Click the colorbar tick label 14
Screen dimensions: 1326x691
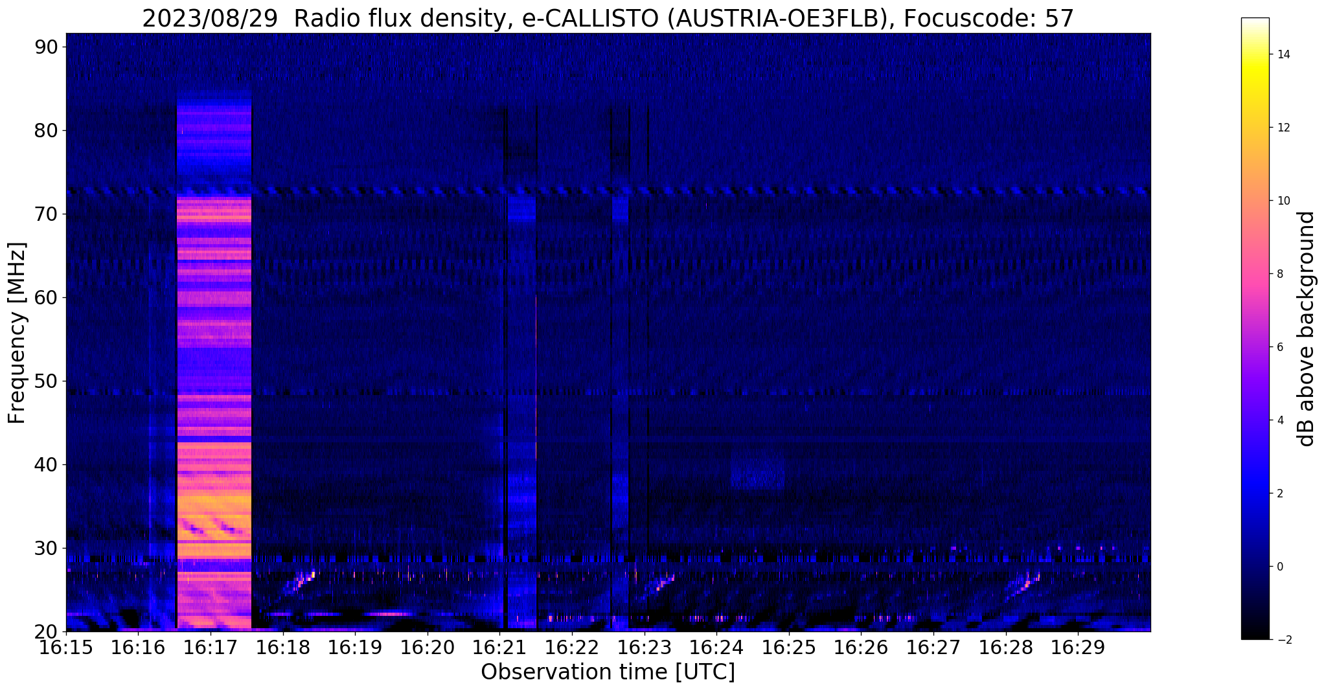coord(1283,54)
